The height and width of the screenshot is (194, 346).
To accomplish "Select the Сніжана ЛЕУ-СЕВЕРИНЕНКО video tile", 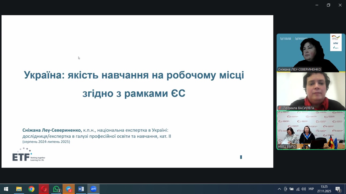I will (x=310, y=53).
